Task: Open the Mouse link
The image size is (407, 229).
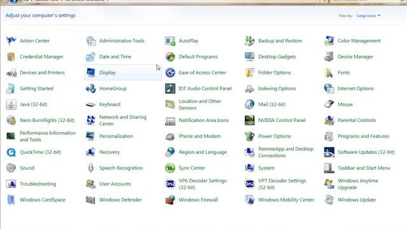Action: pyautogui.click(x=345, y=104)
